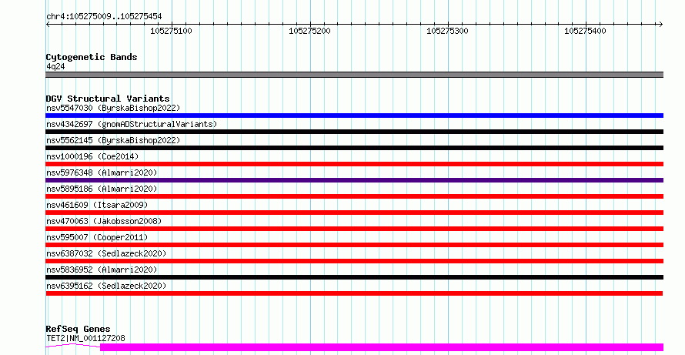The height and width of the screenshot is (355, 685).
Task: Click the red bar under nsv6387032
Action: [354, 261]
